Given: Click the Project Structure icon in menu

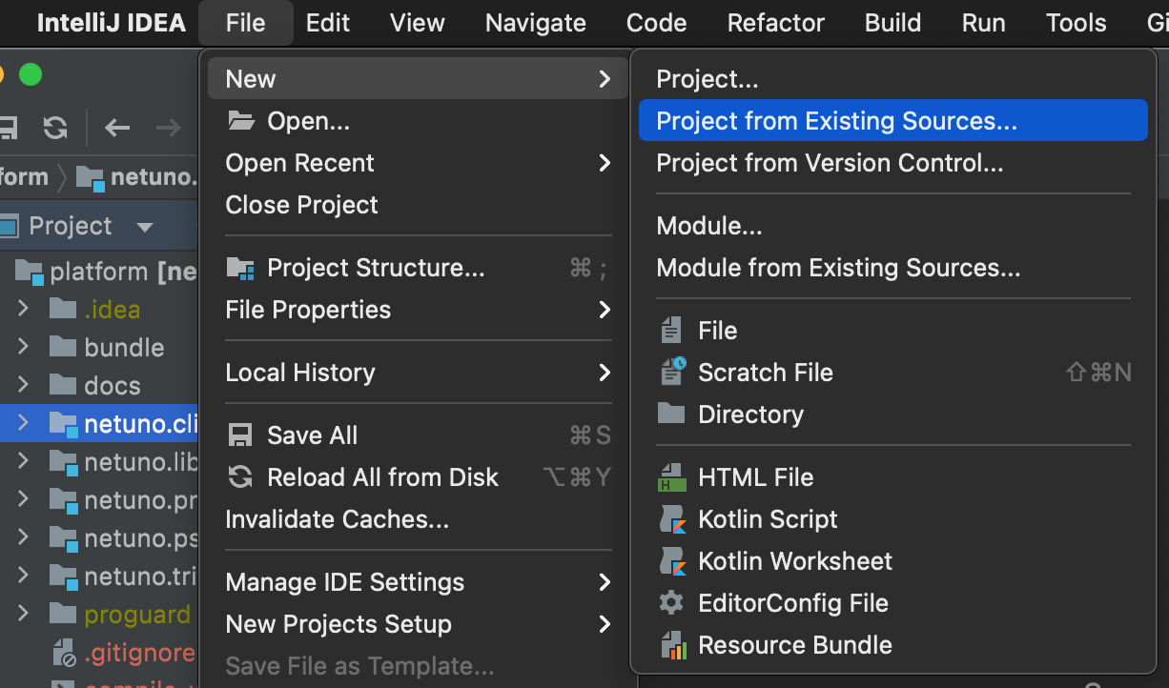Looking at the screenshot, I should click(x=240, y=270).
